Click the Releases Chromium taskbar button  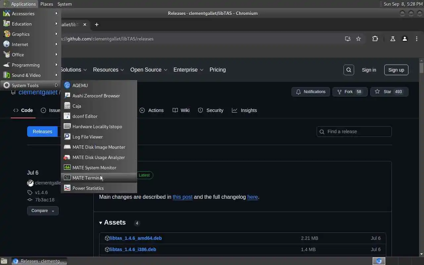coord(39,261)
